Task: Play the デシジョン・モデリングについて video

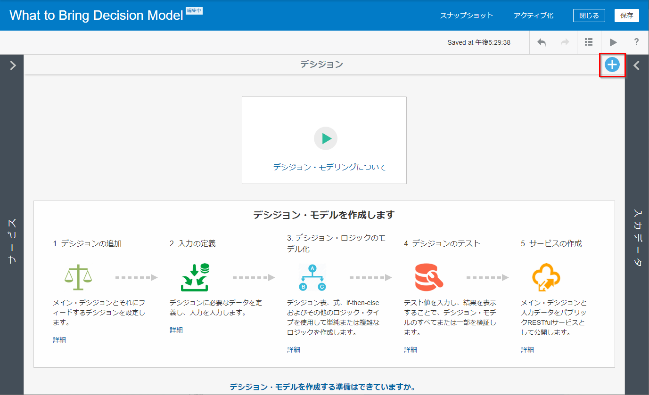Action: (326, 138)
